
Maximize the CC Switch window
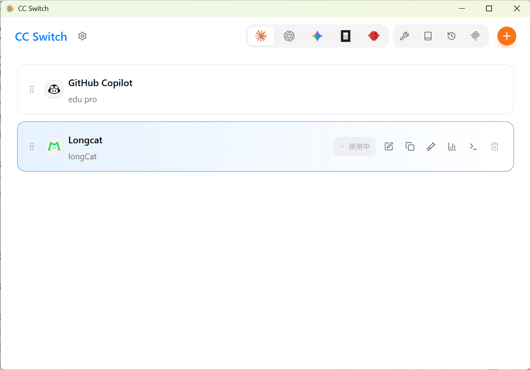point(489,9)
